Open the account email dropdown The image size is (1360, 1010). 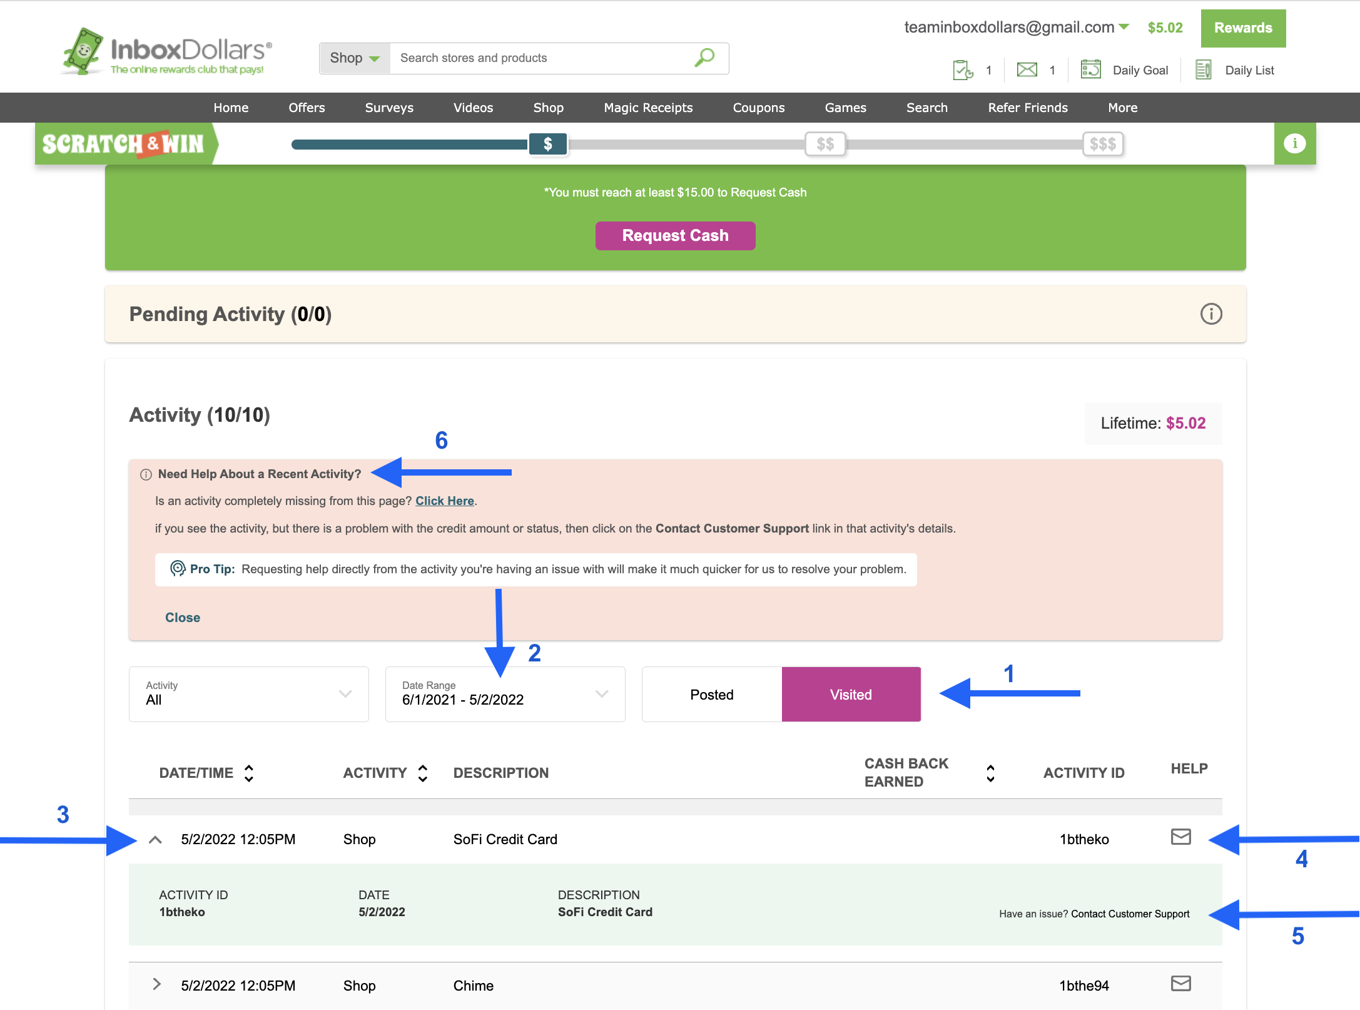1017,27
